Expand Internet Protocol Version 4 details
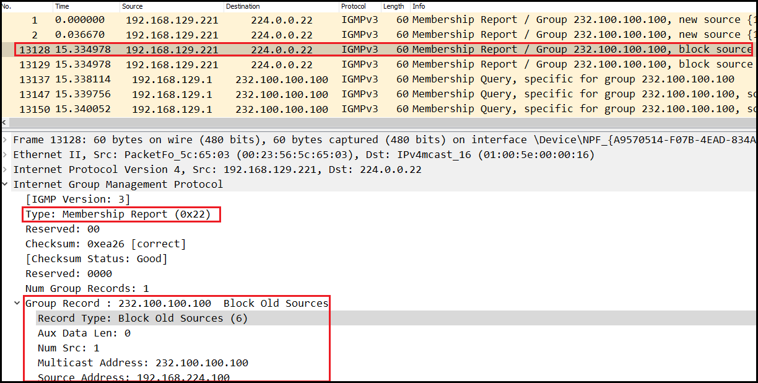This screenshot has width=758, height=383. pyautogui.click(x=6, y=169)
